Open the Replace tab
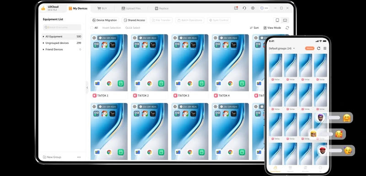Screen dimensions: 366x176 161,8
